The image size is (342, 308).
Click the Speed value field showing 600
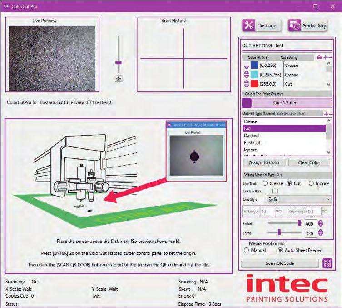point(311,224)
